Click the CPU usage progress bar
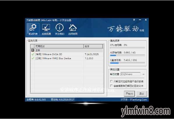Image resolution: width=174 pixels, height=119 pixels. coord(127,48)
